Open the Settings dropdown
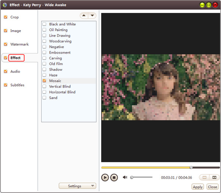221x193 pixels. [x=77, y=186]
